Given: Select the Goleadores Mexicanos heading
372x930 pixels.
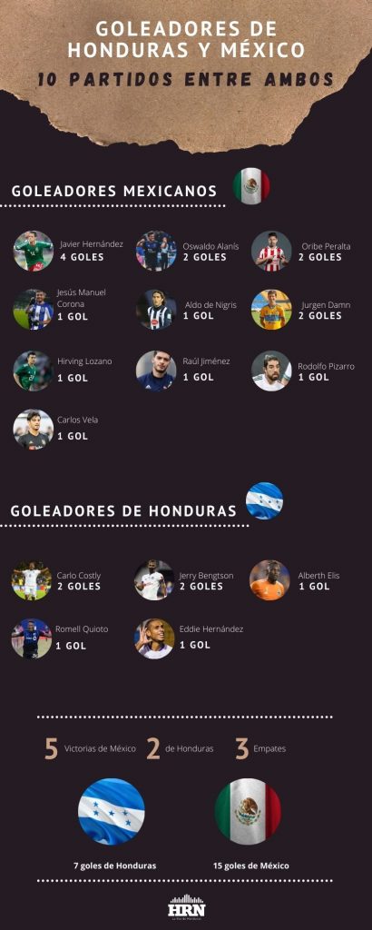Looking at the screenshot, I should 113,192.
